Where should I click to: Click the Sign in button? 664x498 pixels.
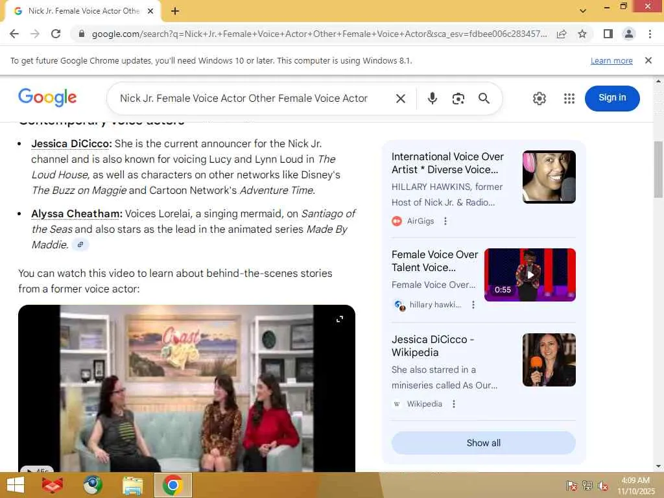click(x=612, y=99)
